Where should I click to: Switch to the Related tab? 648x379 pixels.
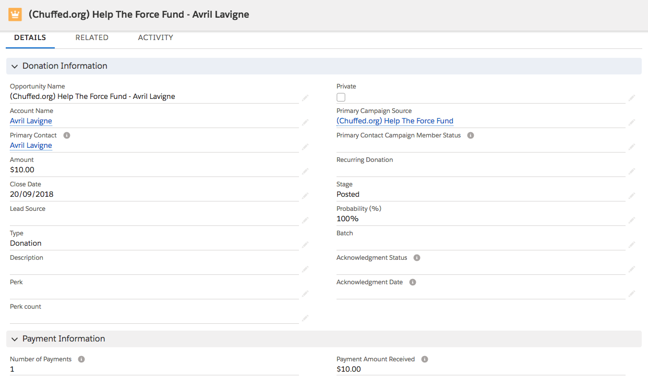pyautogui.click(x=92, y=37)
